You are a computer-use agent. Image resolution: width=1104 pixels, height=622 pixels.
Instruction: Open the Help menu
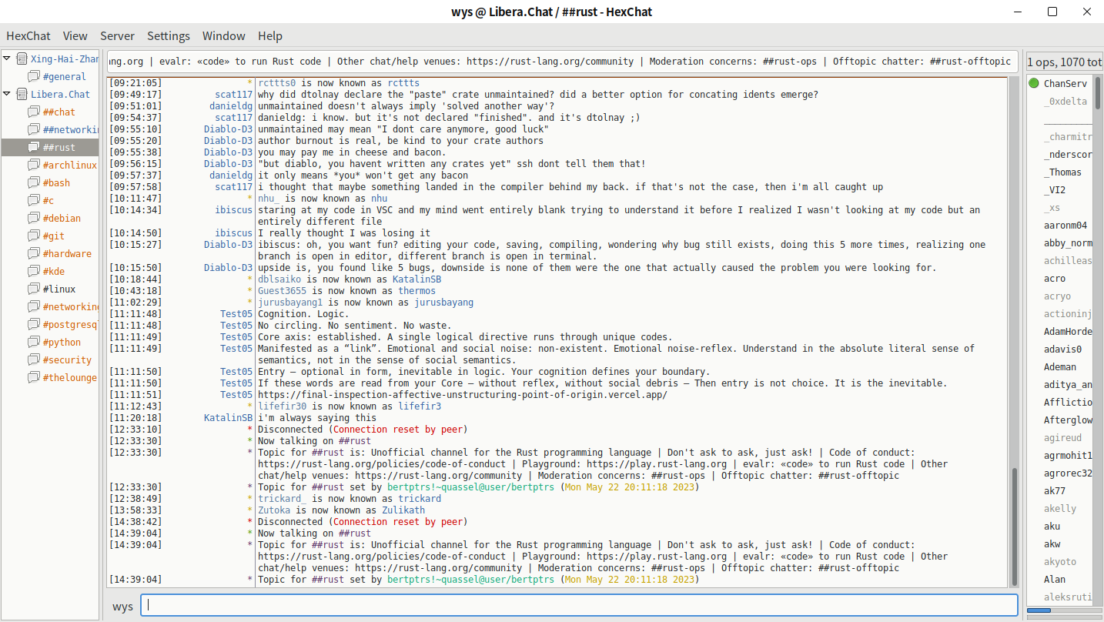click(x=270, y=35)
